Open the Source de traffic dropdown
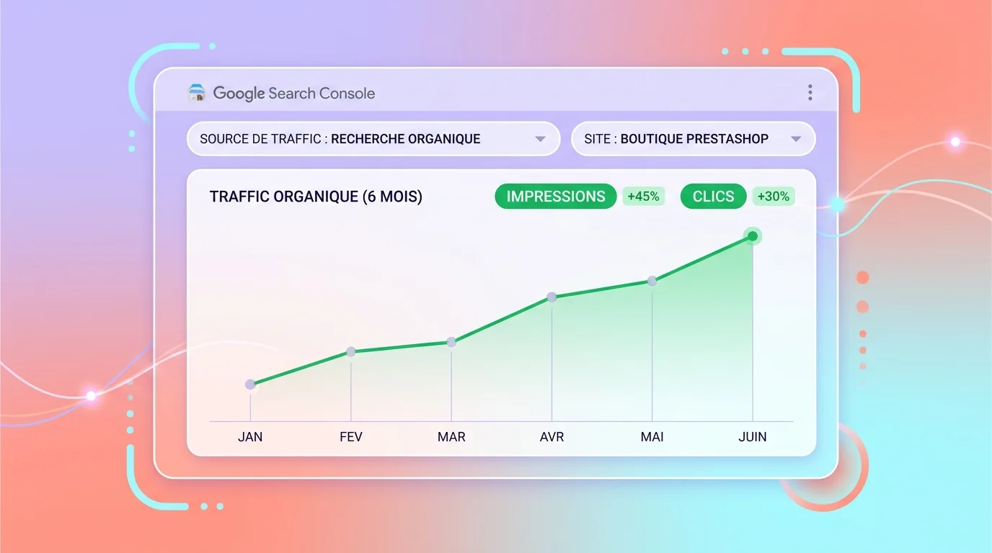This screenshot has width=992, height=553. [x=373, y=138]
